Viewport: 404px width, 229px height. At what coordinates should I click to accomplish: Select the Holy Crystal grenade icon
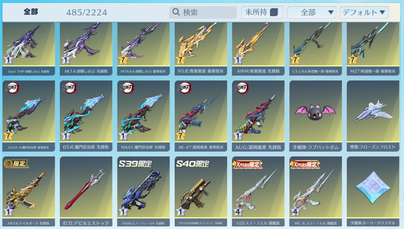pos(373,192)
